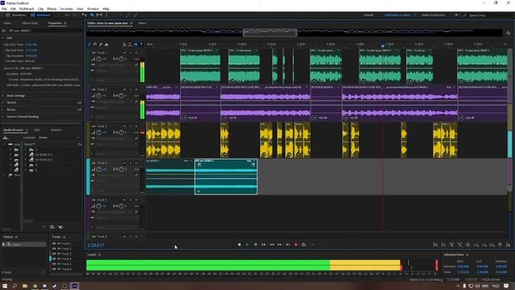Image resolution: width=515 pixels, height=290 pixels.
Task: Select Edit Audio to Video workspace
Action: click(398, 15)
